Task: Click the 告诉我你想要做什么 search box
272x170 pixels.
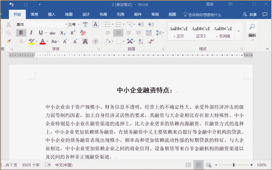Action: tap(202, 14)
